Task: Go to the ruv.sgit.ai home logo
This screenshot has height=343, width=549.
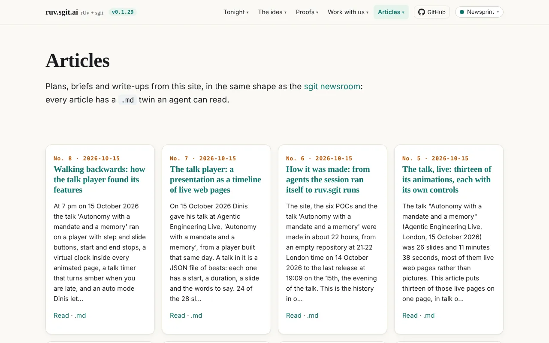Action: tap(62, 12)
